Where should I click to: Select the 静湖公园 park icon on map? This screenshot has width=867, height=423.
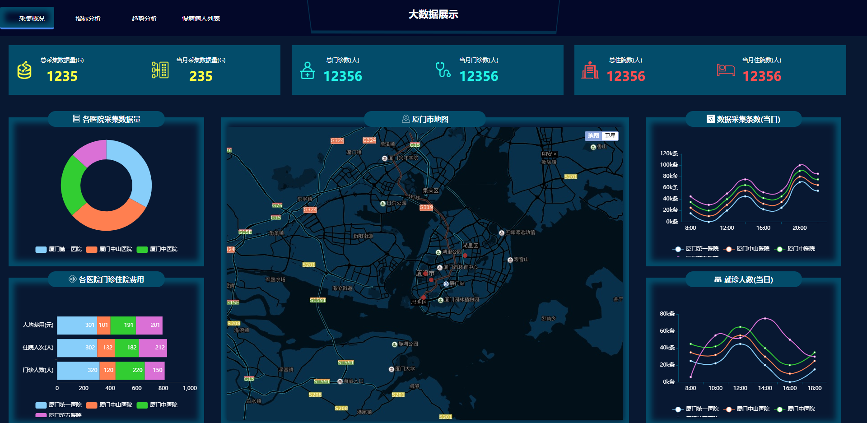tap(395, 344)
